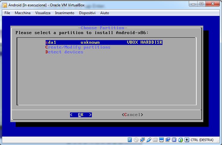The width and height of the screenshot is (222, 145).
Task: Open the Macchina menu
Action: coord(23,13)
